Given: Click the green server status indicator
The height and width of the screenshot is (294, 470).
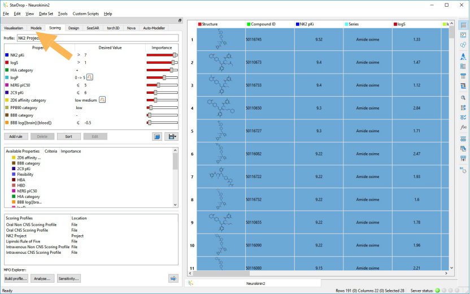Looking at the screenshot, I should click(437, 291).
